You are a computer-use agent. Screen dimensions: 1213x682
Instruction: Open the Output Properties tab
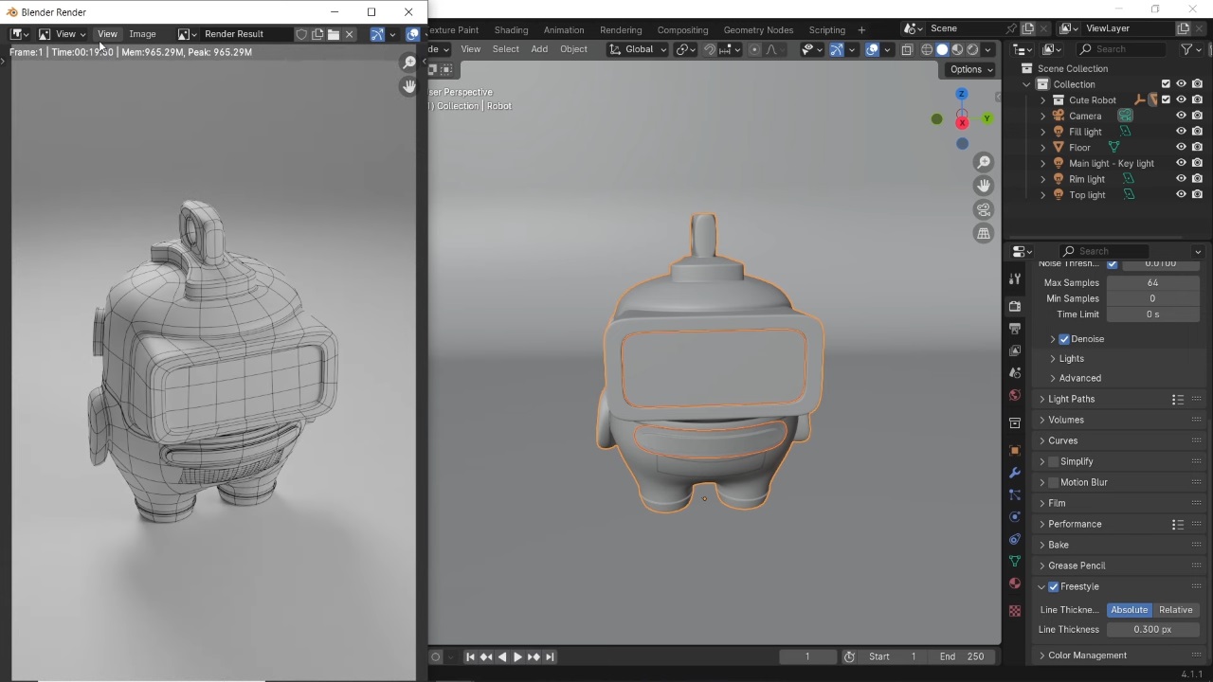tap(1015, 328)
